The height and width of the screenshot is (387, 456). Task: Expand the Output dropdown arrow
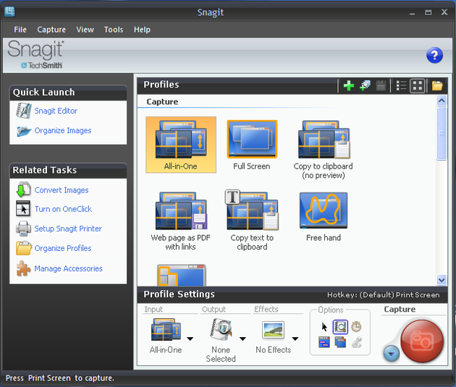(242, 339)
